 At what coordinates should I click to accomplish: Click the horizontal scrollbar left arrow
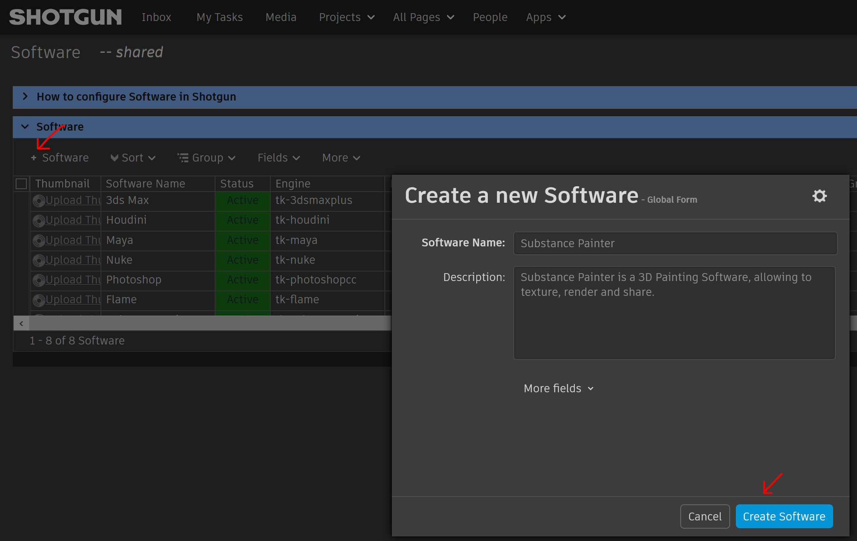click(x=21, y=323)
